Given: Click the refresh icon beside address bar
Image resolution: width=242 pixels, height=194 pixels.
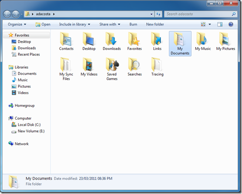Looking at the screenshot, I should [158, 14].
